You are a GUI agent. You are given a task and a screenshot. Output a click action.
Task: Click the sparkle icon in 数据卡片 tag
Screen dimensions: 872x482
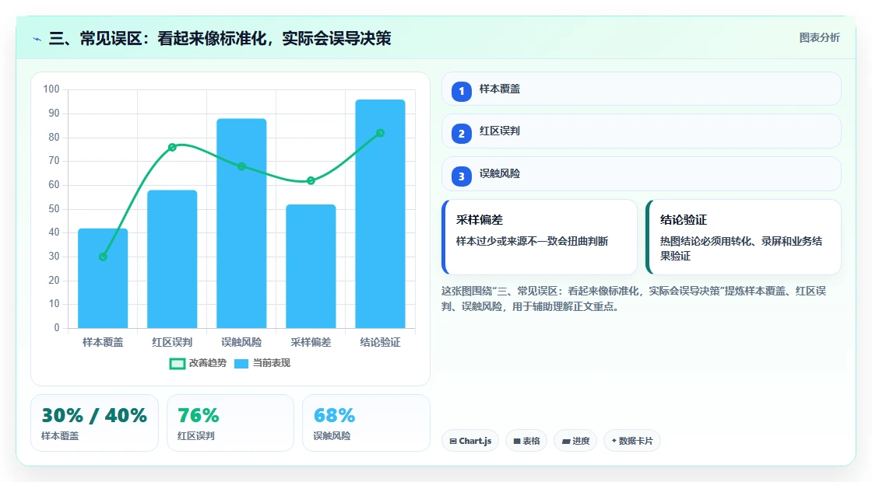(614, 440)
